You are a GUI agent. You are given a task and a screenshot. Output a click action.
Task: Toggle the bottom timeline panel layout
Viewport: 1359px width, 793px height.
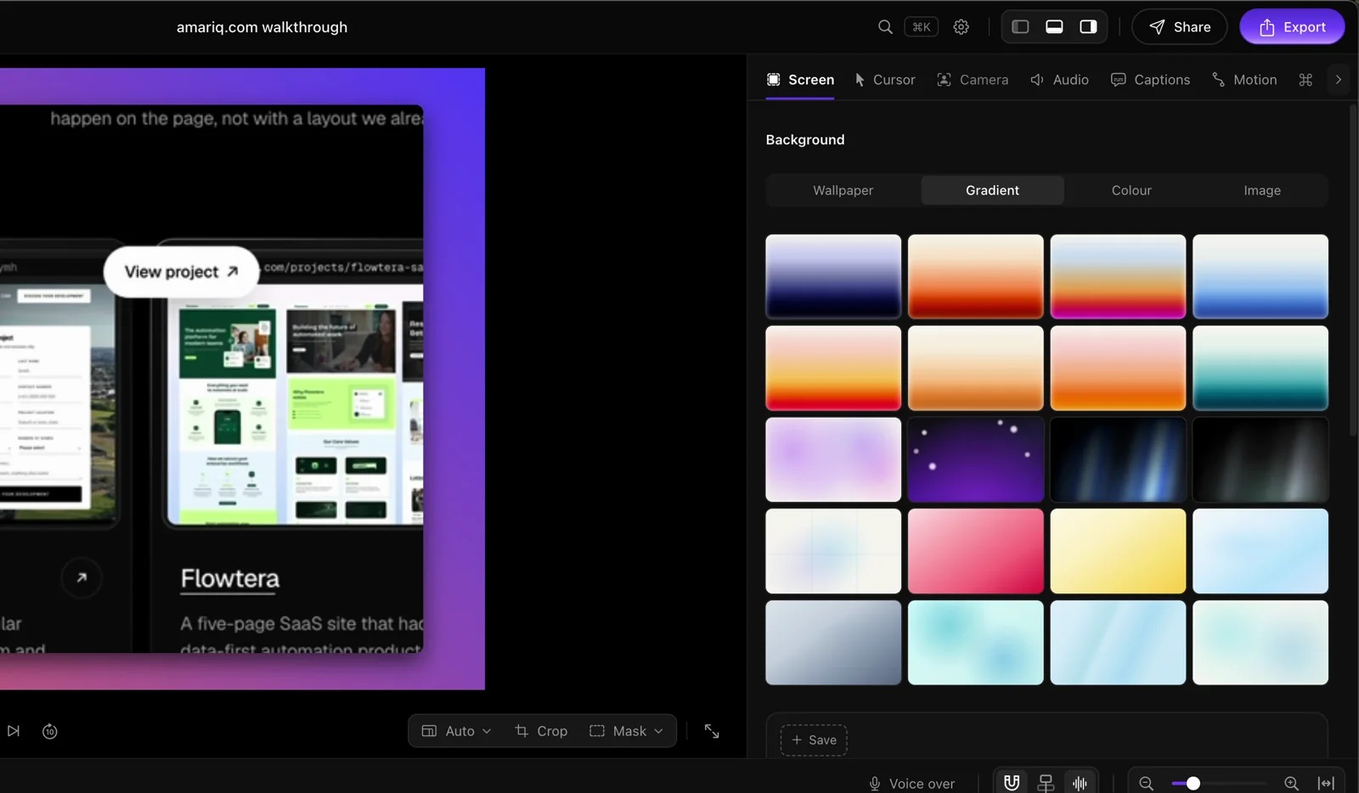pos(1054,27)
